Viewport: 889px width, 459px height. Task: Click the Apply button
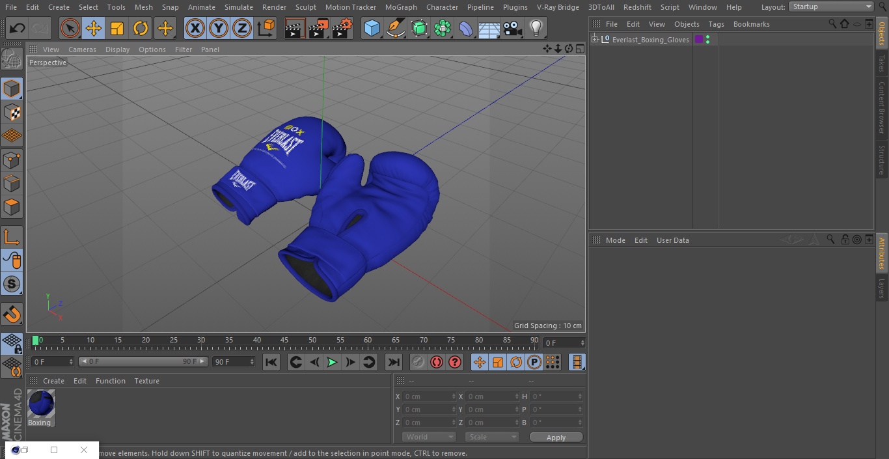click(x=556, y=438)
